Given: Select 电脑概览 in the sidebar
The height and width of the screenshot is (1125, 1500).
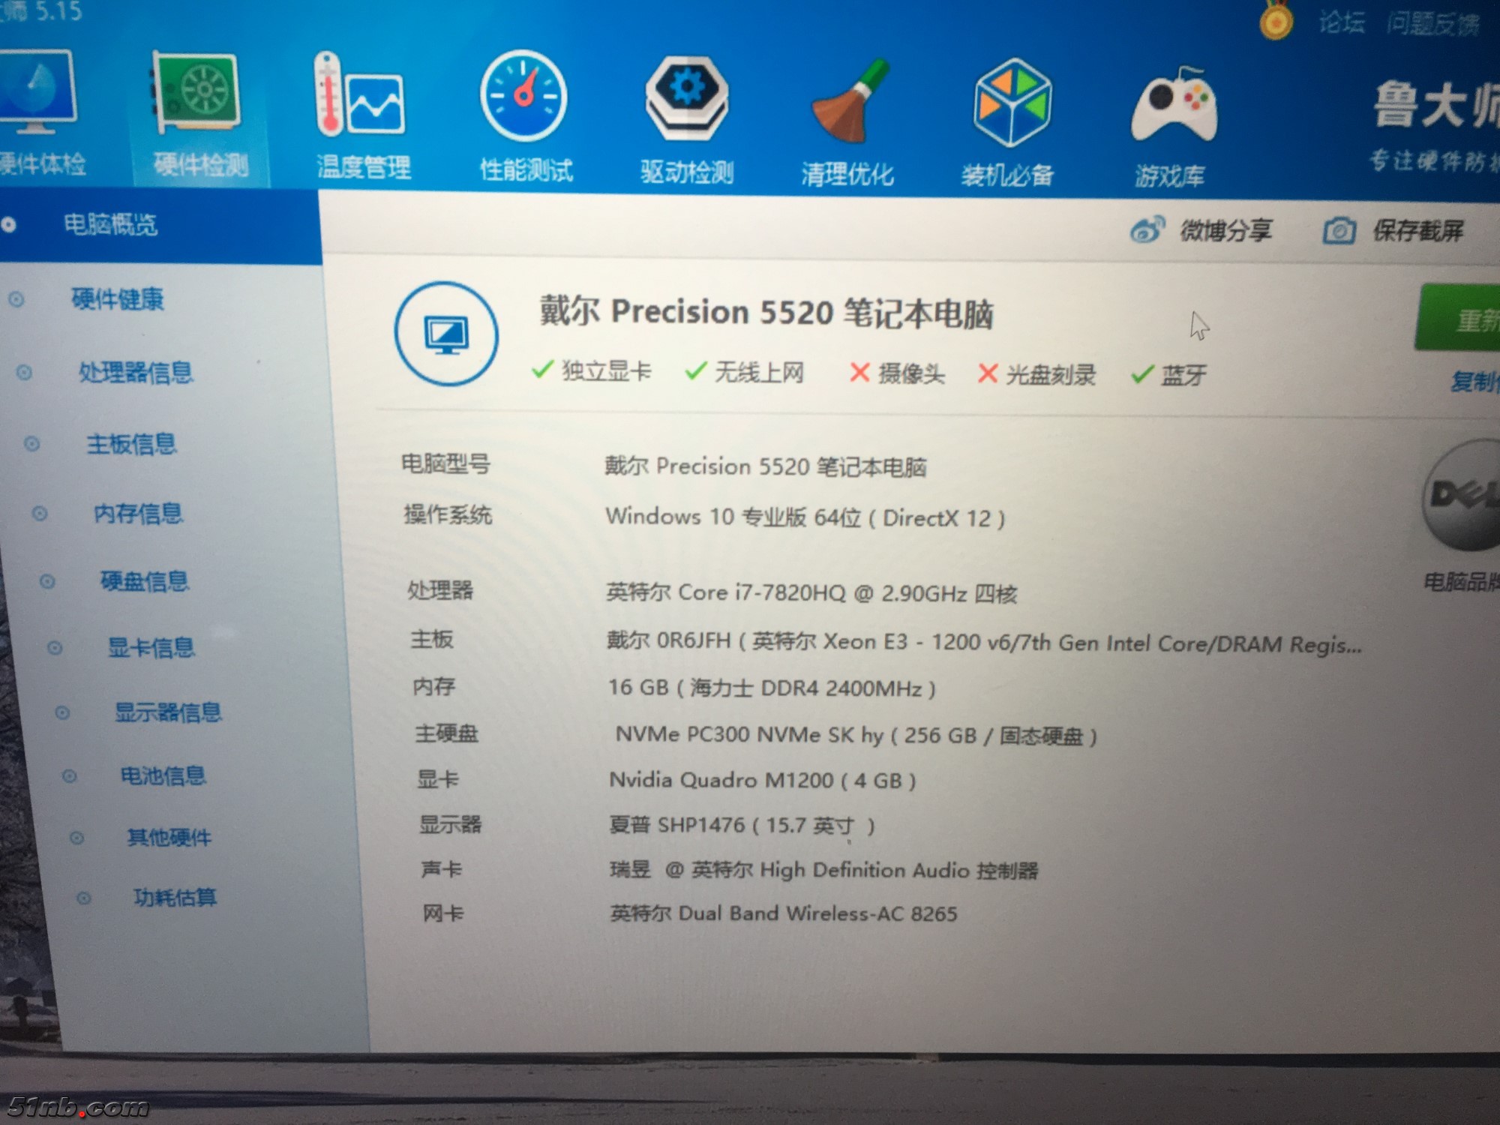Looking at the screenshot, I should [110, 224].
